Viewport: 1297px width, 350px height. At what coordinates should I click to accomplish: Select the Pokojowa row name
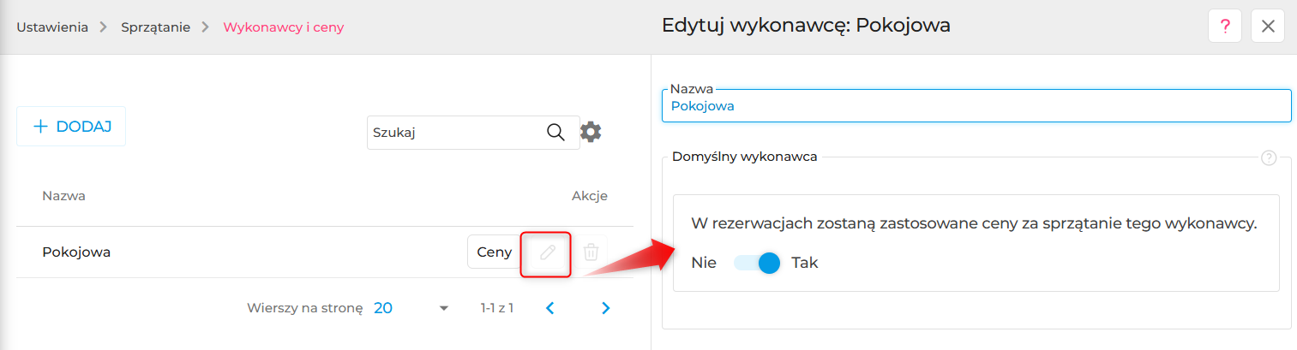(x=76, y=252)
